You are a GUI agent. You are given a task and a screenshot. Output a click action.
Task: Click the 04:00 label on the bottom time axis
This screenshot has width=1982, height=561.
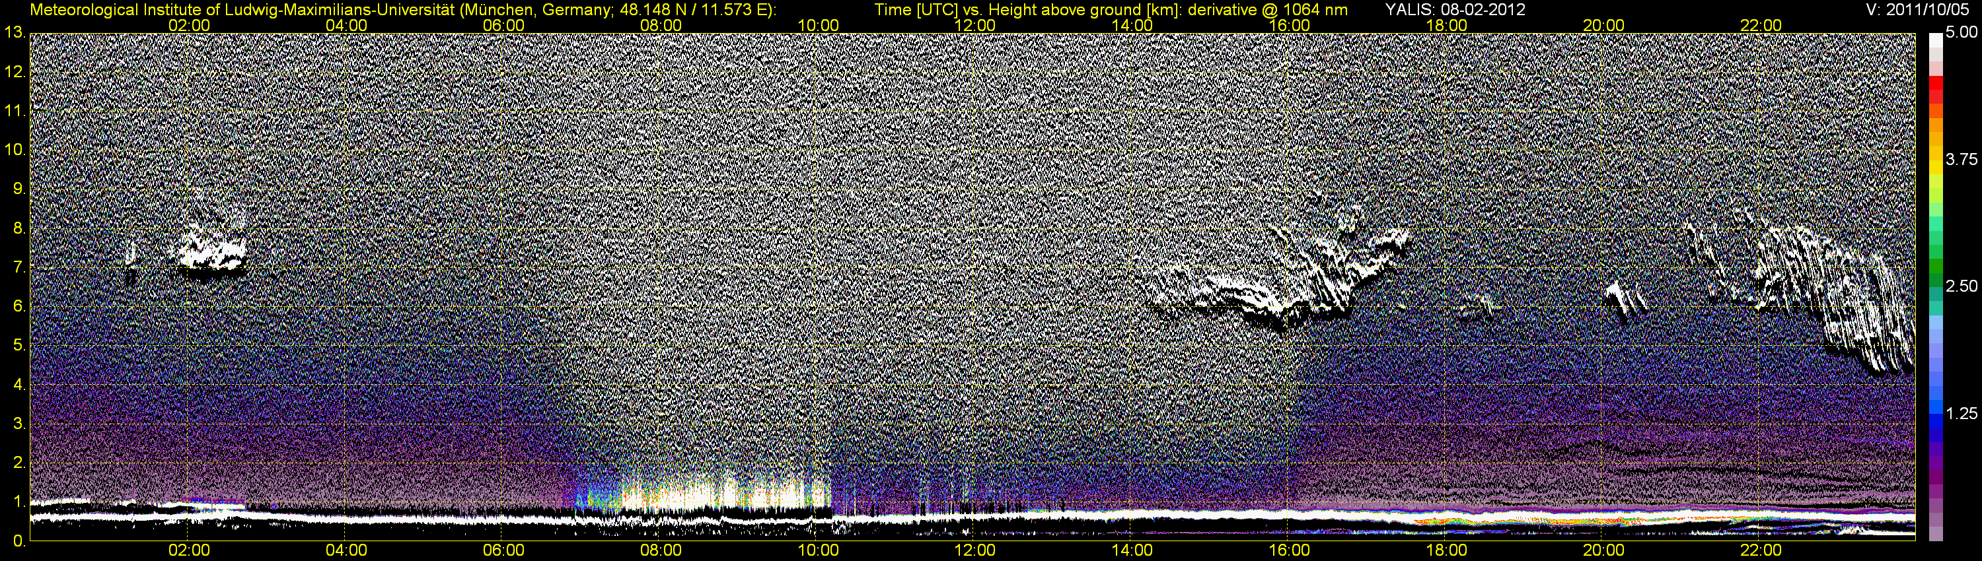pyautogui.click(x=346, y=550)
